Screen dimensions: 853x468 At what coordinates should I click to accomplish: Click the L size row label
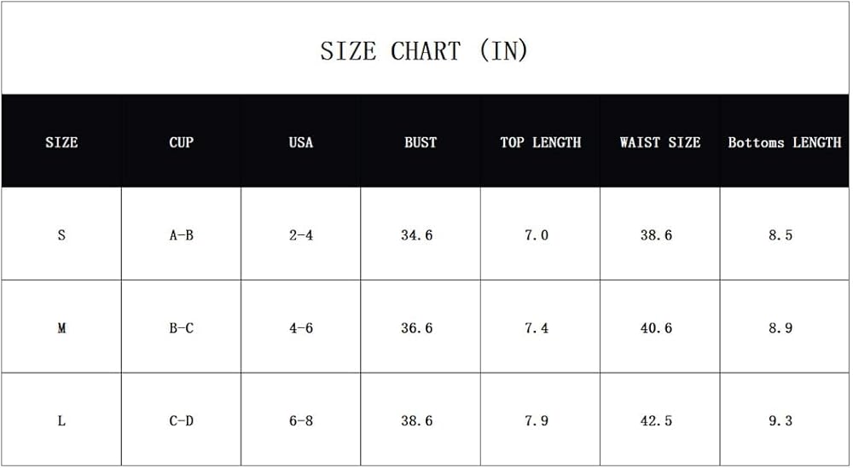pyautogui.click(x=61, y=421)
